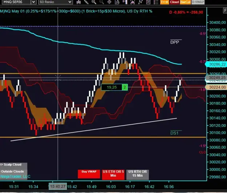
Task: Click the chart title text starting NQ May 01
Action: pyautogui.click(x=76, y=11)
